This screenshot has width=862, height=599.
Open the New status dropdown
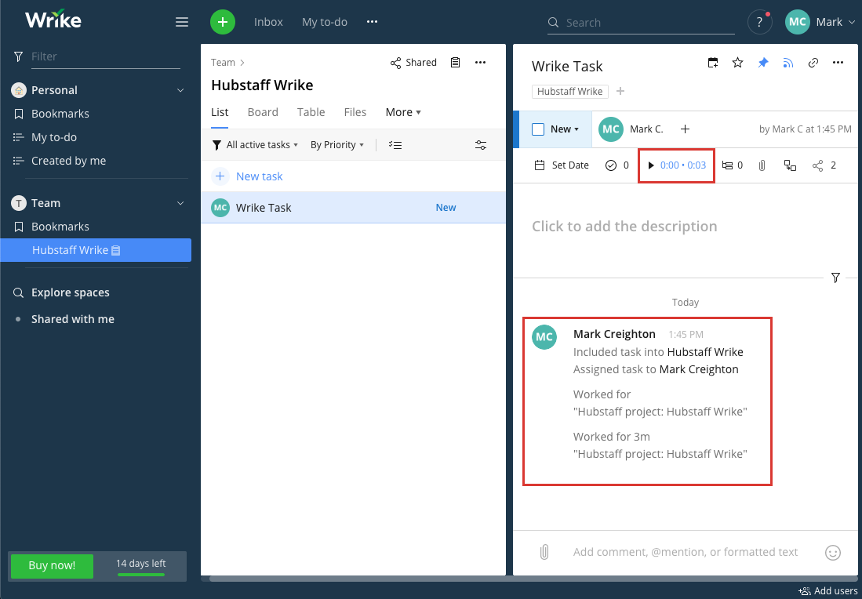(565, 129)
